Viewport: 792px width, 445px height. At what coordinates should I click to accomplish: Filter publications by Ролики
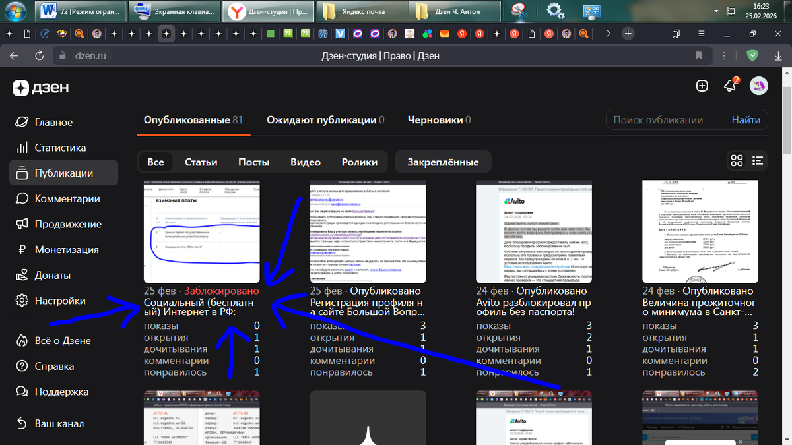click(x=360, y=162)
